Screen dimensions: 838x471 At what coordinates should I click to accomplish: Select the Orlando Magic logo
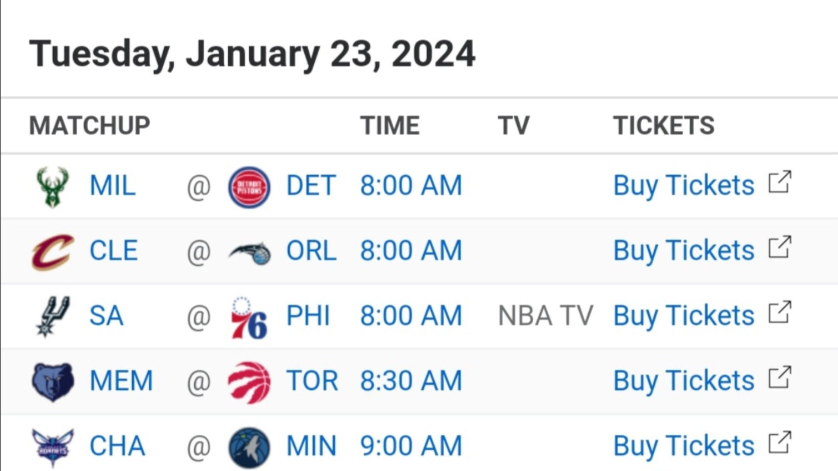tap(249, 253)
